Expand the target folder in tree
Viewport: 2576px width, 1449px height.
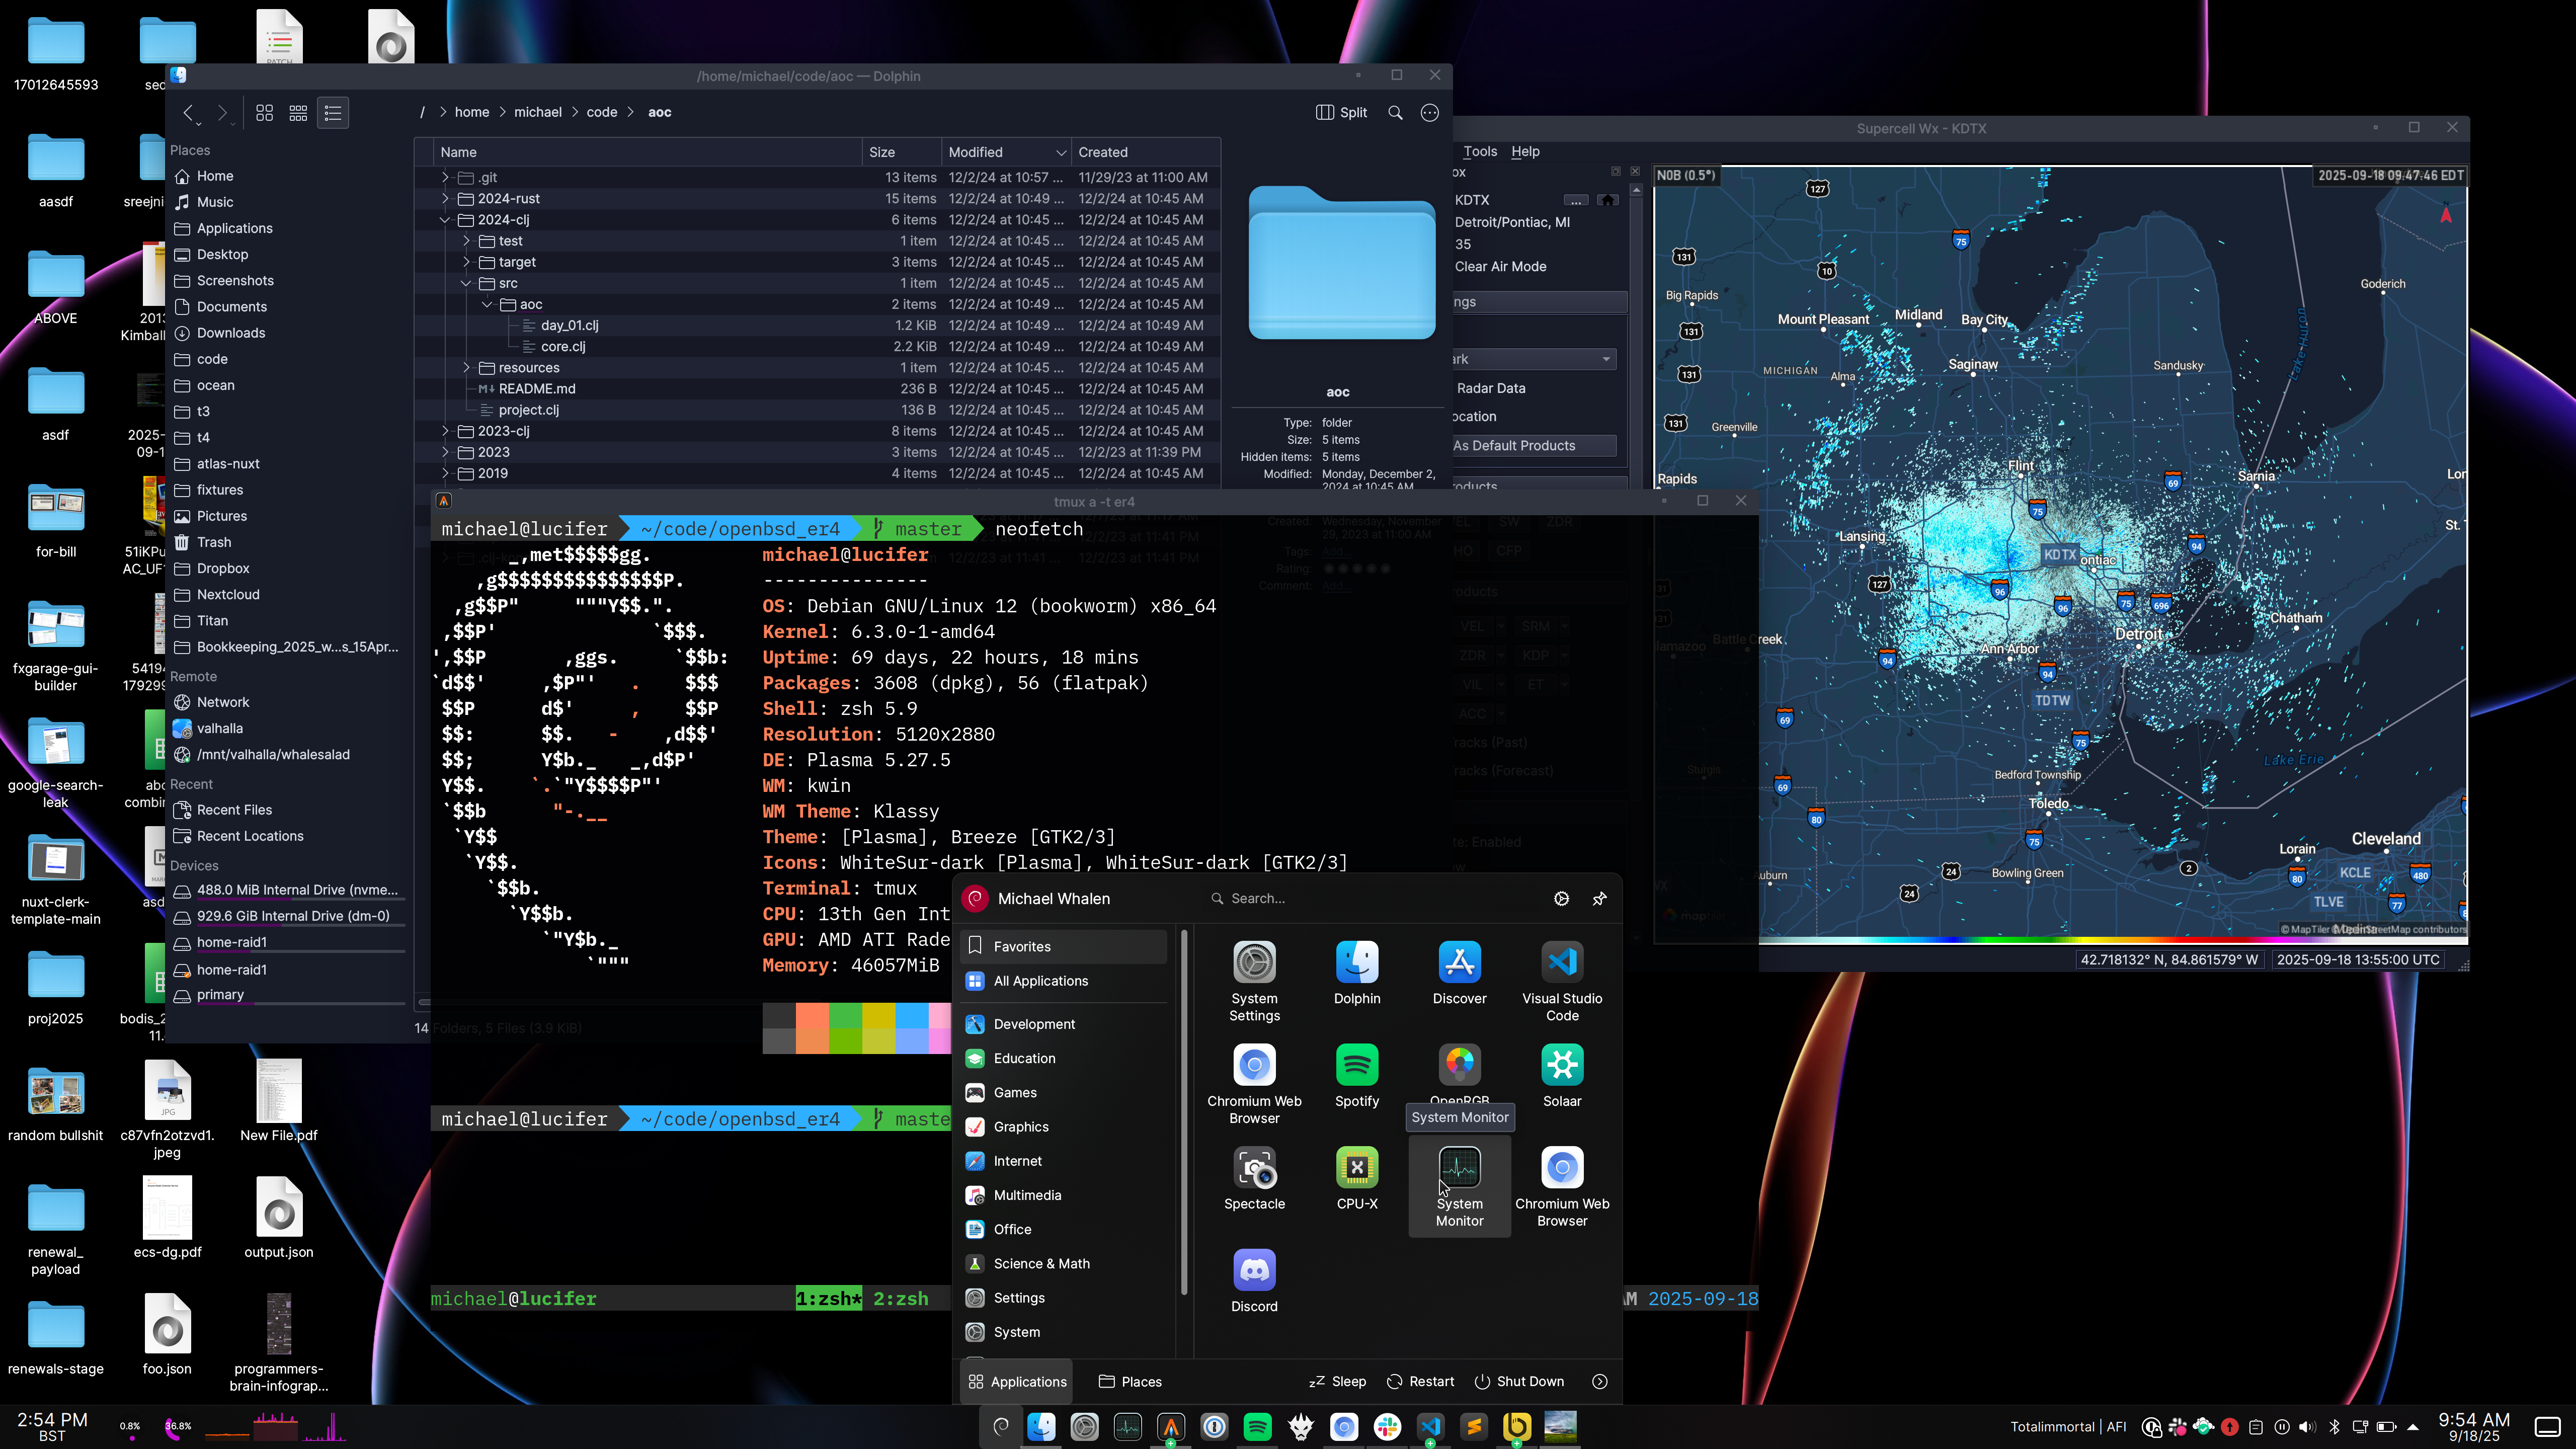pos(466,262)
